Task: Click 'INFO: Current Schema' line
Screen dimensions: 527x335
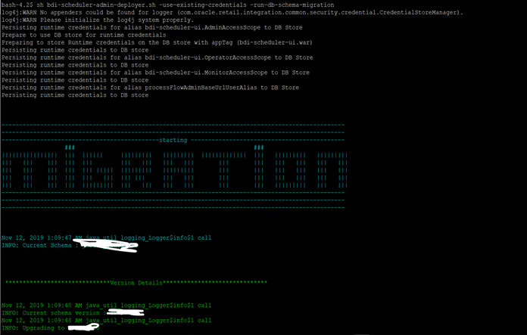Action: (70, 245)
